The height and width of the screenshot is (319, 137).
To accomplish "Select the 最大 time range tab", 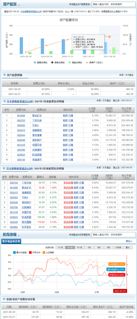I will point(128,248).
